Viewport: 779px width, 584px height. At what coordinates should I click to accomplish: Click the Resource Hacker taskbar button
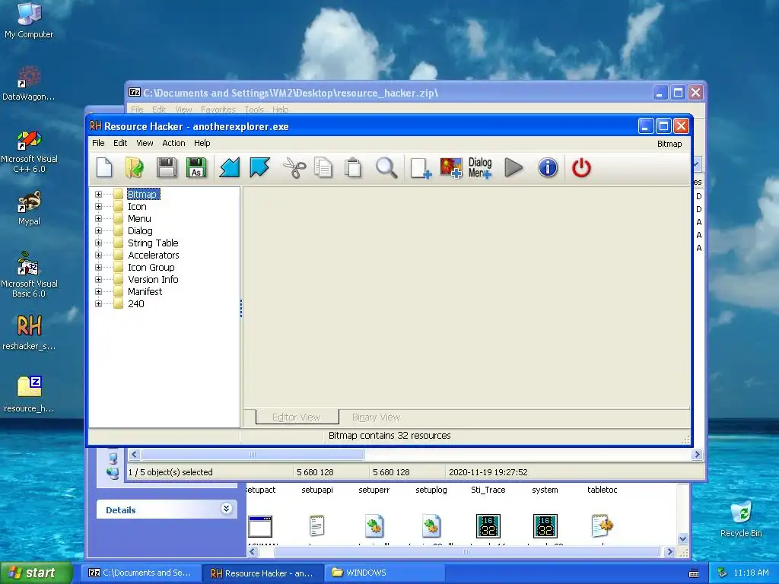pos(262,573)
